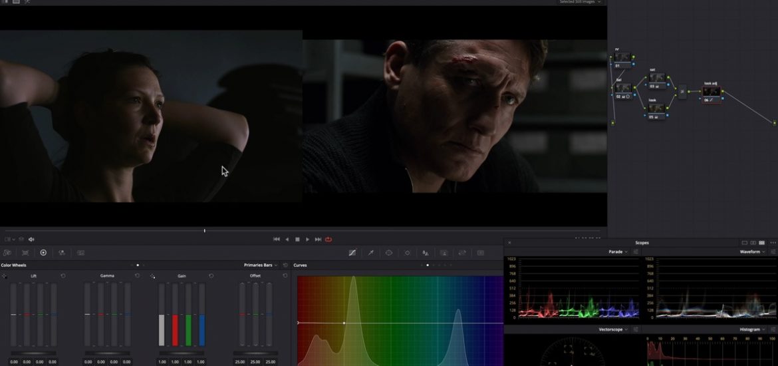Open the Color Match palette
Image resolution: width=778 pixels, height=366 pixels.
coord(25,253)
